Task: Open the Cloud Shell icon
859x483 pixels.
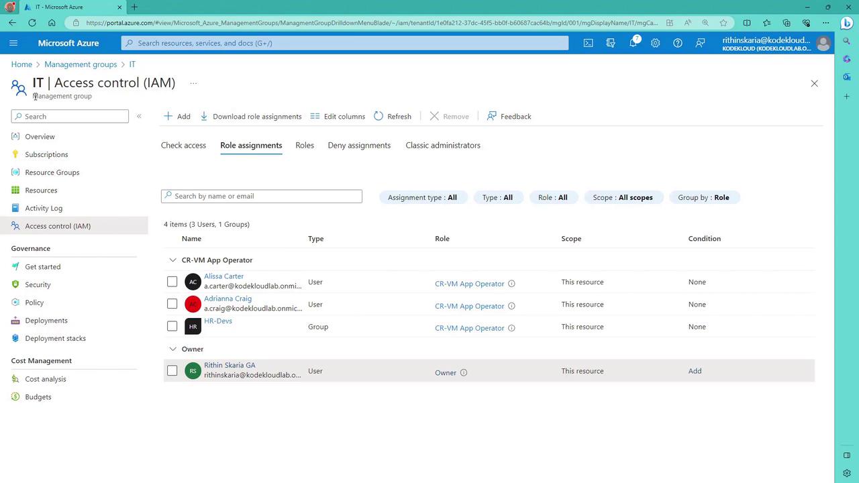Action: point(588,43)
